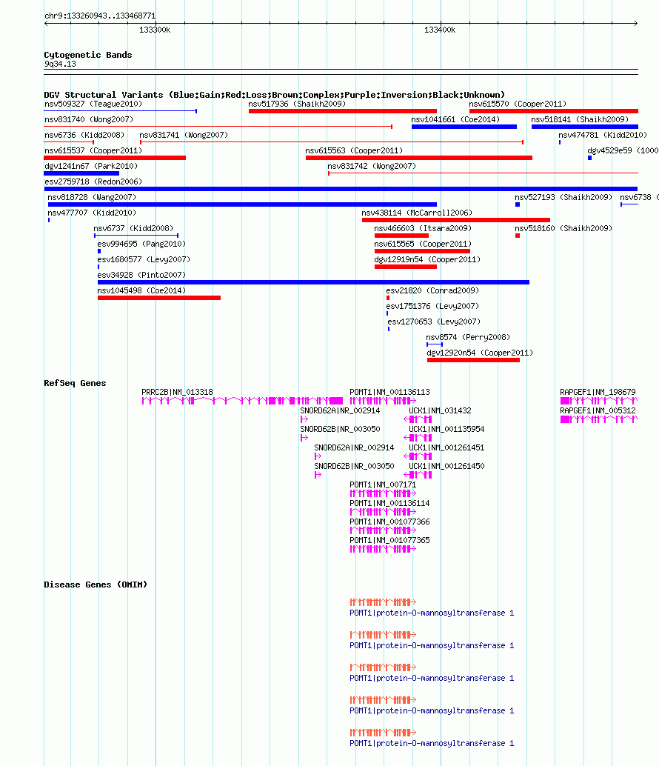Click the POMT1 NM_007171 exon glyph
Viewport: 659px width, 766px height.
[383, 494]
